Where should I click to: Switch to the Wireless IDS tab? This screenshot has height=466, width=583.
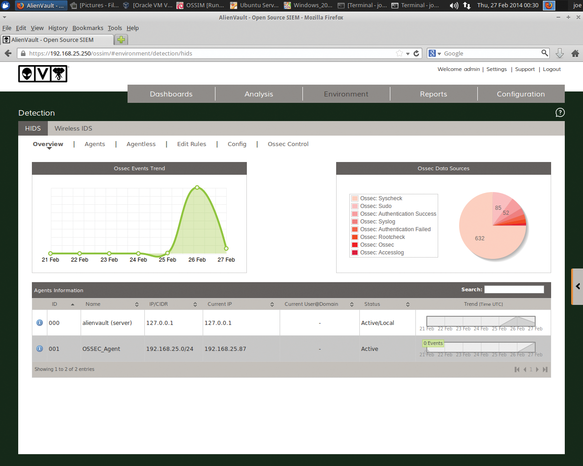(73, 128)
